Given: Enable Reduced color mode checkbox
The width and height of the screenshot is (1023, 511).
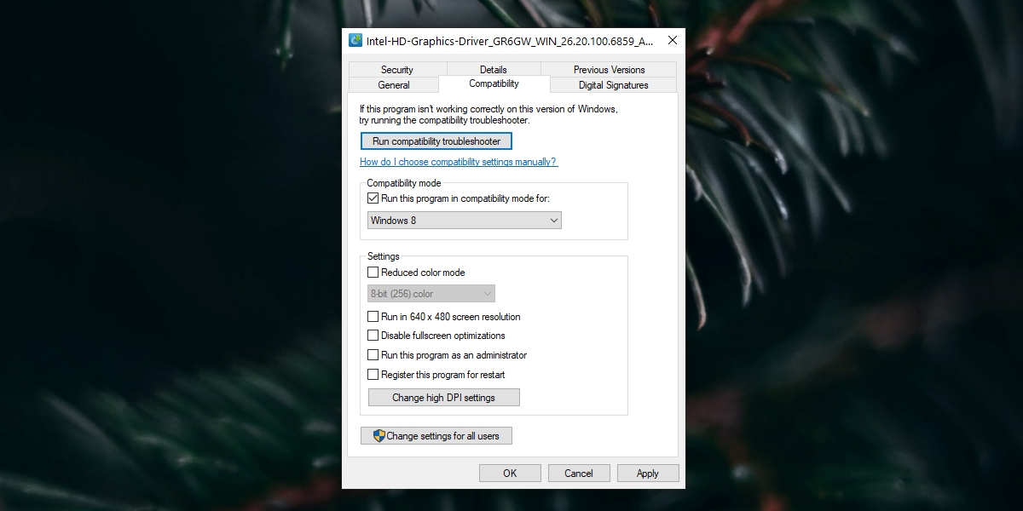Looking at the screenshot, I should (373, 273).
